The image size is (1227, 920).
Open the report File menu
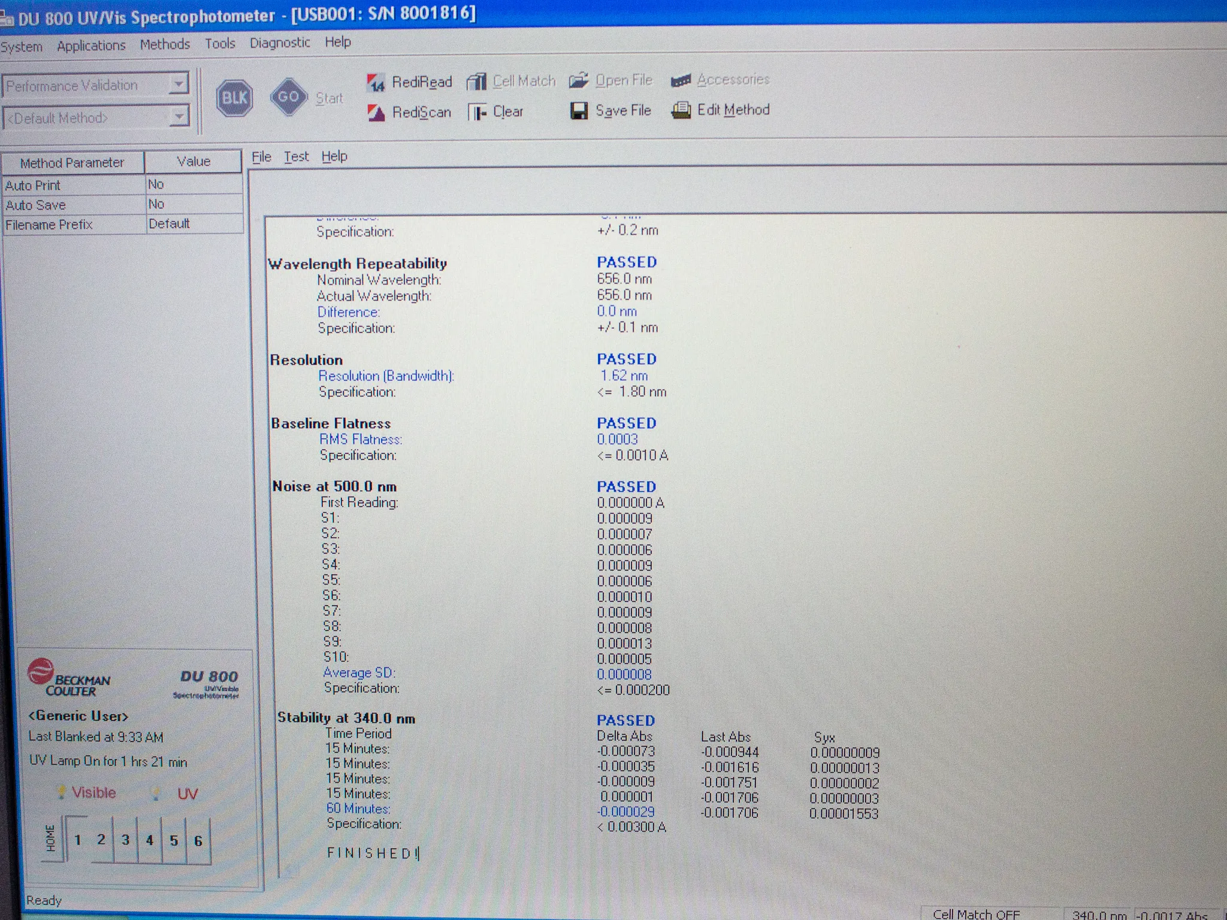(261, 157)
